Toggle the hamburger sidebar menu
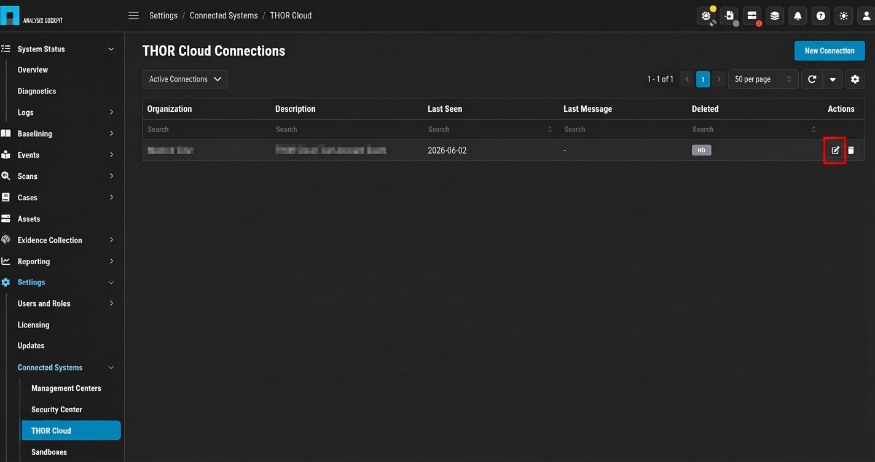 [133, 16]
